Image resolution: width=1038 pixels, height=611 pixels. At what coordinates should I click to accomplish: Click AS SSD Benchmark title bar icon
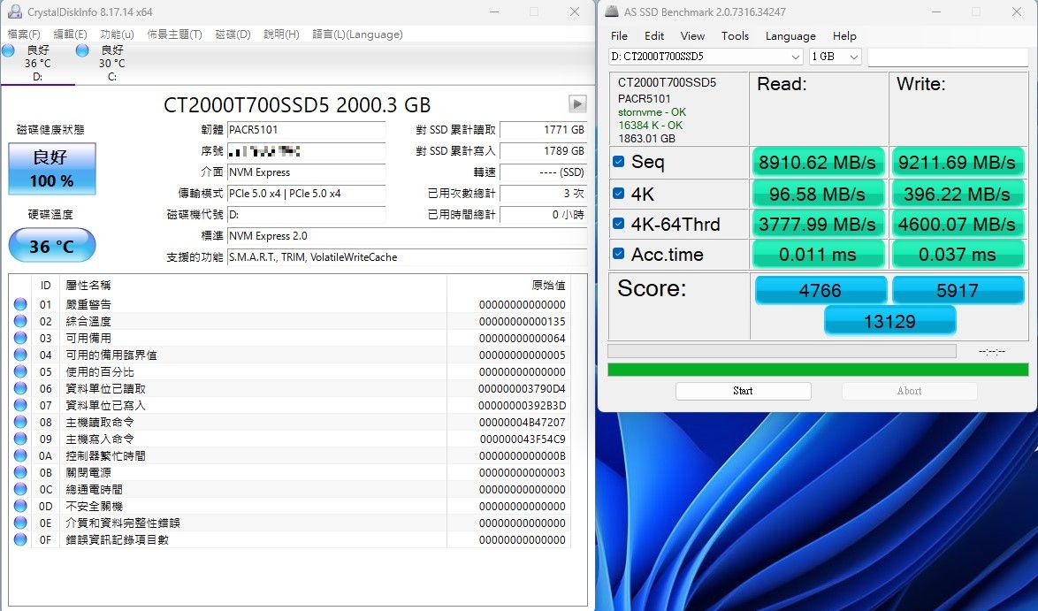click(612, 11)
